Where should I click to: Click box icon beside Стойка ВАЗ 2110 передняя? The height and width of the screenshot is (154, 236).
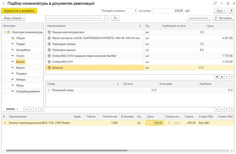tap(49, 56)
